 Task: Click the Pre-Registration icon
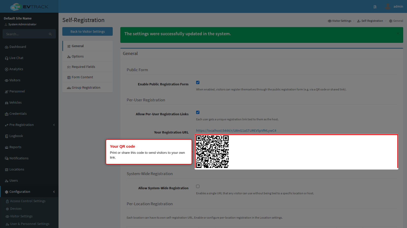[7, 125]
